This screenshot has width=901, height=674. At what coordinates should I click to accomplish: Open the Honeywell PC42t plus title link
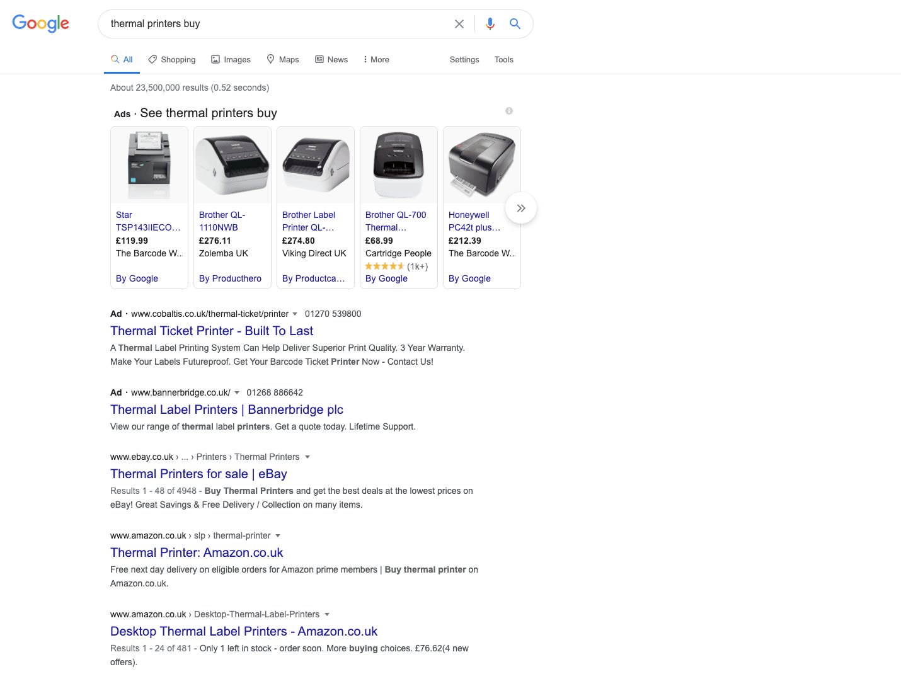click(474, 221)
